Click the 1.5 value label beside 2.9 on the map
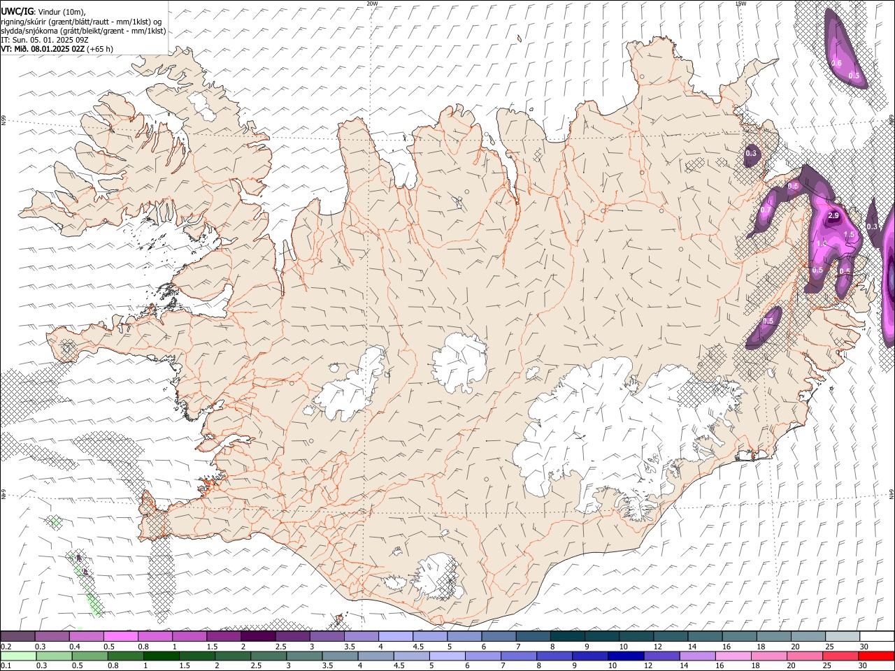The height and width of the screenshot is (671, 895). (x=850, y=235)
